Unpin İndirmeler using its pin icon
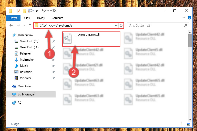Screen dimensions: 197x131 pos(54,60)
